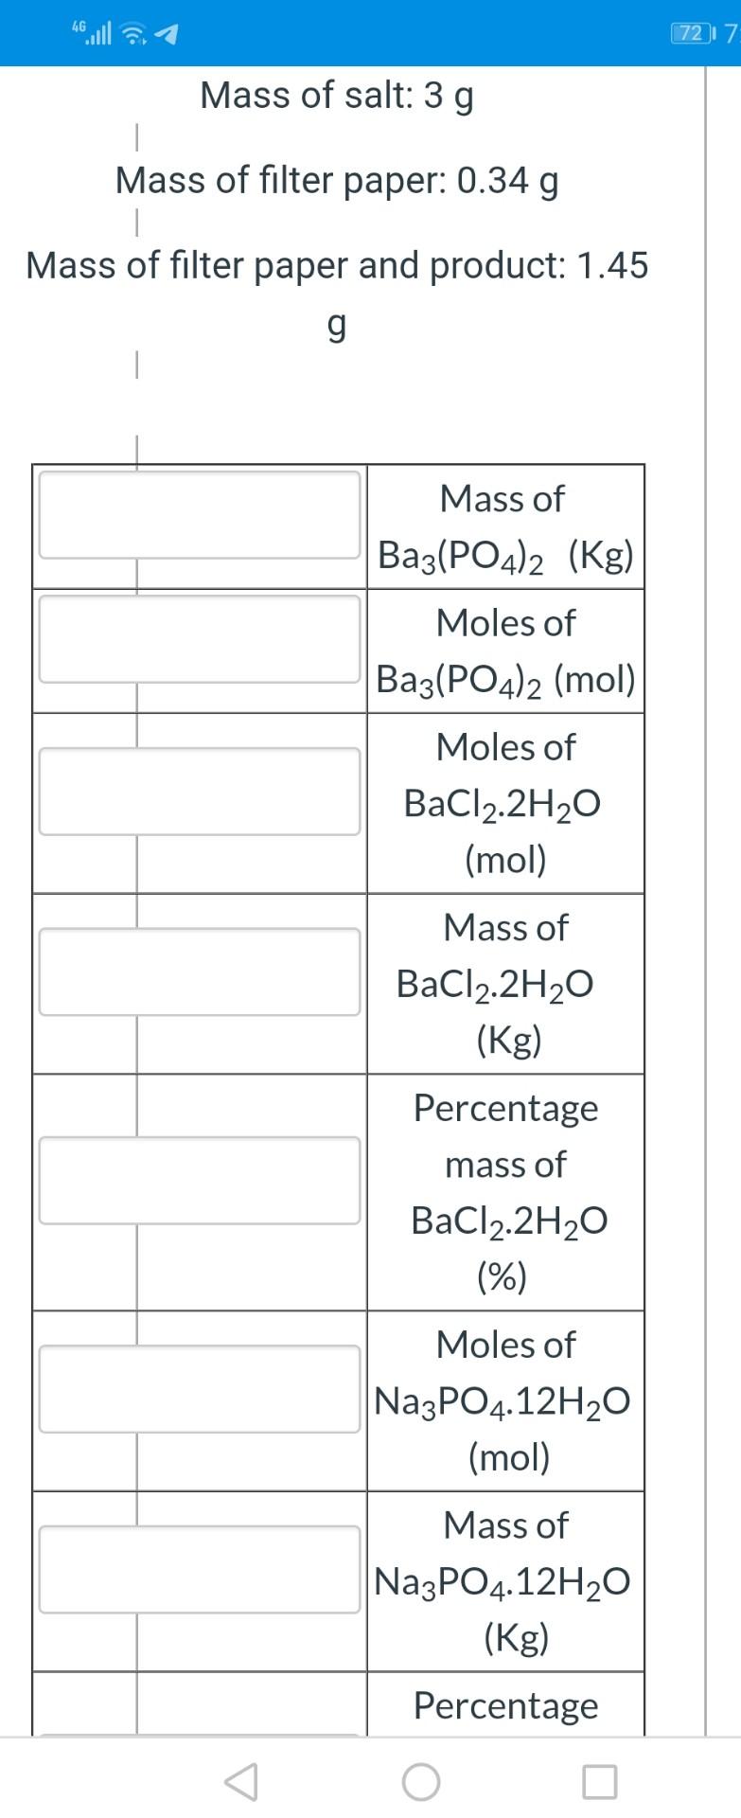Click input for Mass of Na3PO4.12H2O
The height and width of the screenshot is (1818, 741).
coord(200,1569)
